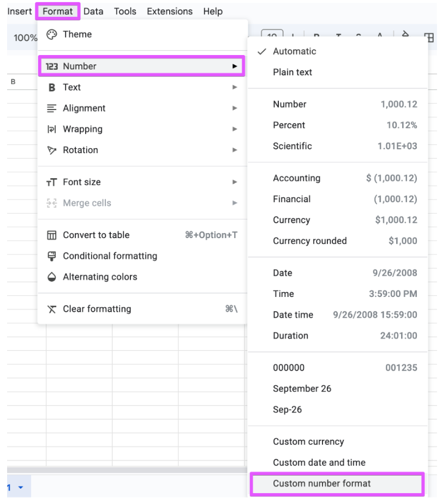Image resolution: width=442 pixels, height=504 pixels.
Task: Click the Alignment lines icon
Action: (52, 108)
